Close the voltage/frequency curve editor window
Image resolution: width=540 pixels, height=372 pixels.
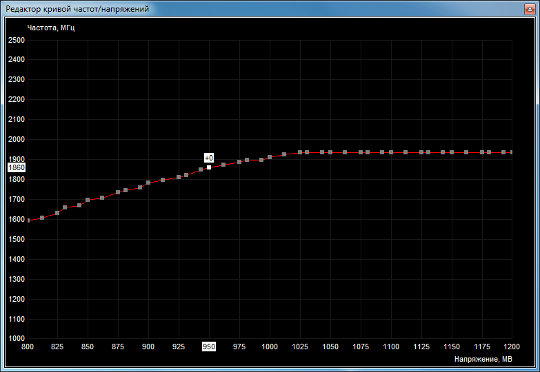[527, 8]
